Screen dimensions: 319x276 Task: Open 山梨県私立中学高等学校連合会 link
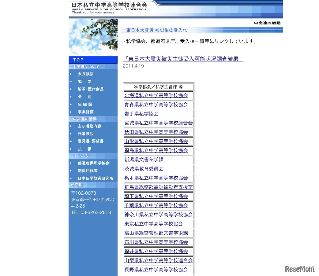(159, 260)
